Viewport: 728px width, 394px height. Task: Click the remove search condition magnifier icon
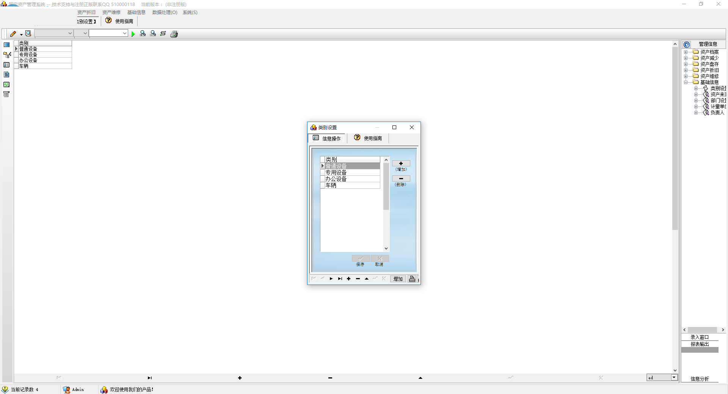click(153, 34)
